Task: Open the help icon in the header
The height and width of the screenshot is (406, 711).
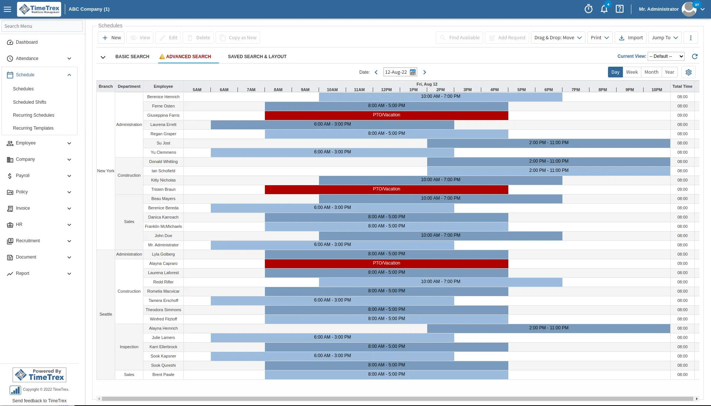Action: pos(619,9)
